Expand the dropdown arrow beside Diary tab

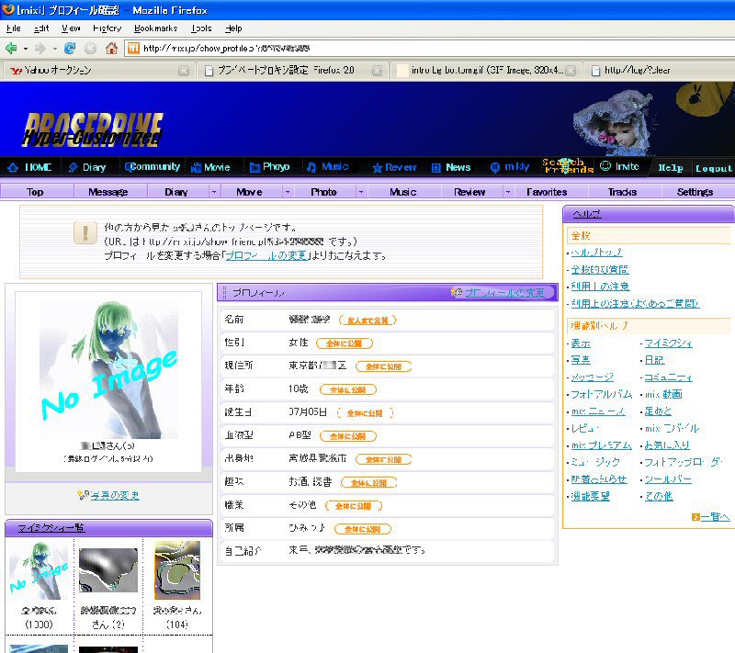click(x=214, y=192)
